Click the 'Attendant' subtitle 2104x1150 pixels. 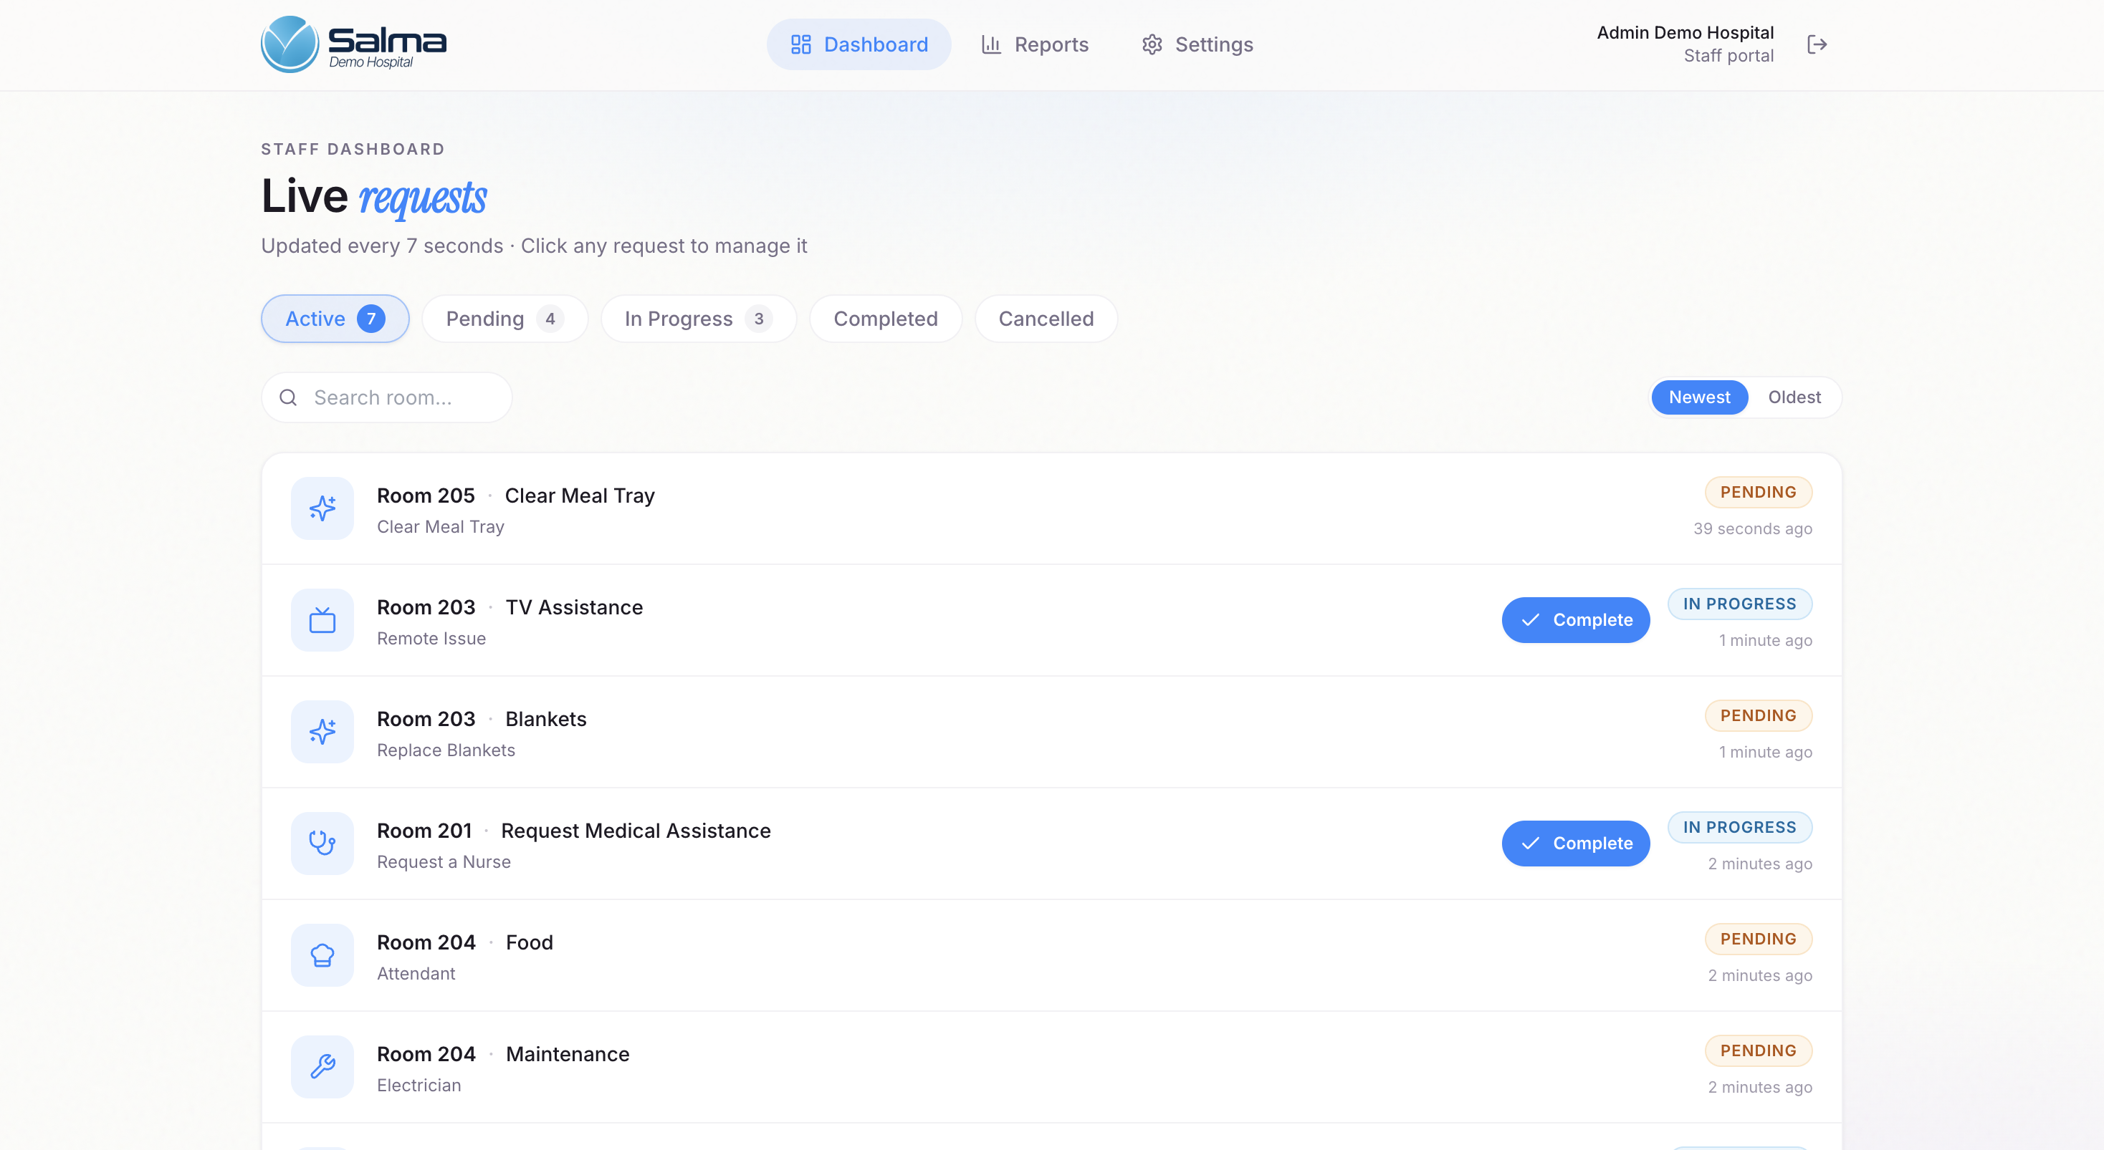tap(416, 974)
